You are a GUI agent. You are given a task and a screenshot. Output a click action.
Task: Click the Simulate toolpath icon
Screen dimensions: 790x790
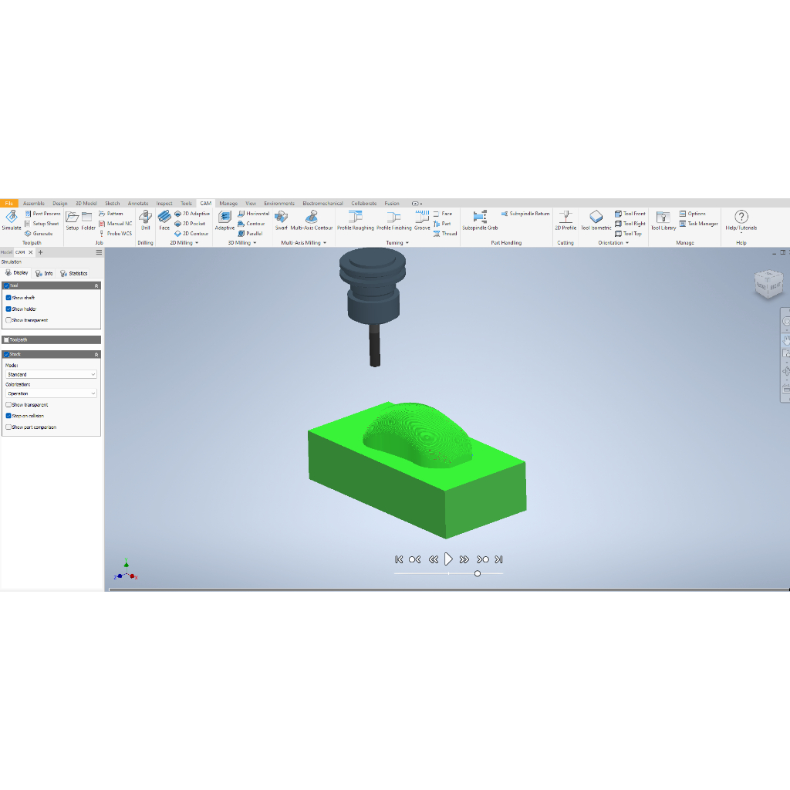click(11, 220)
